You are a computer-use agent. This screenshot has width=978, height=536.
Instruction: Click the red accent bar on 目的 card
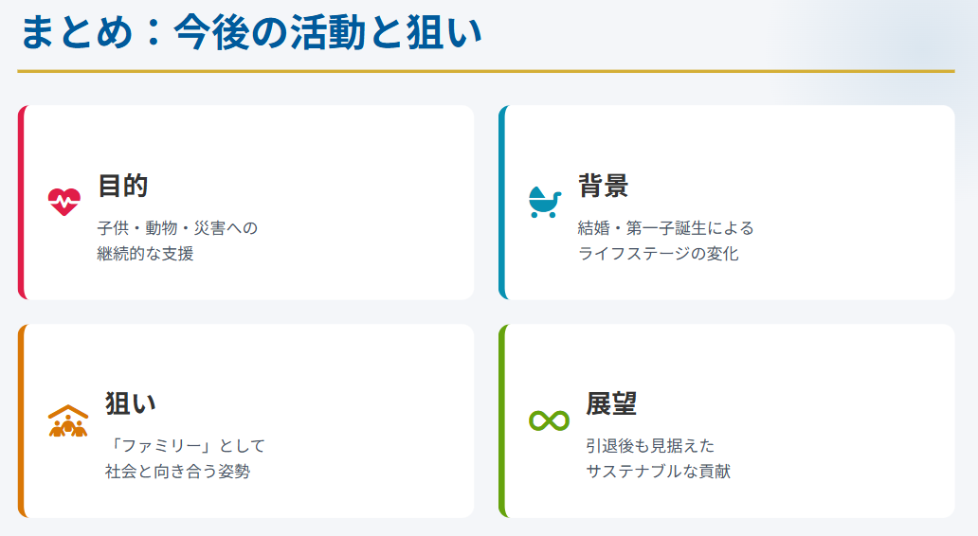[x=21, y=203]
